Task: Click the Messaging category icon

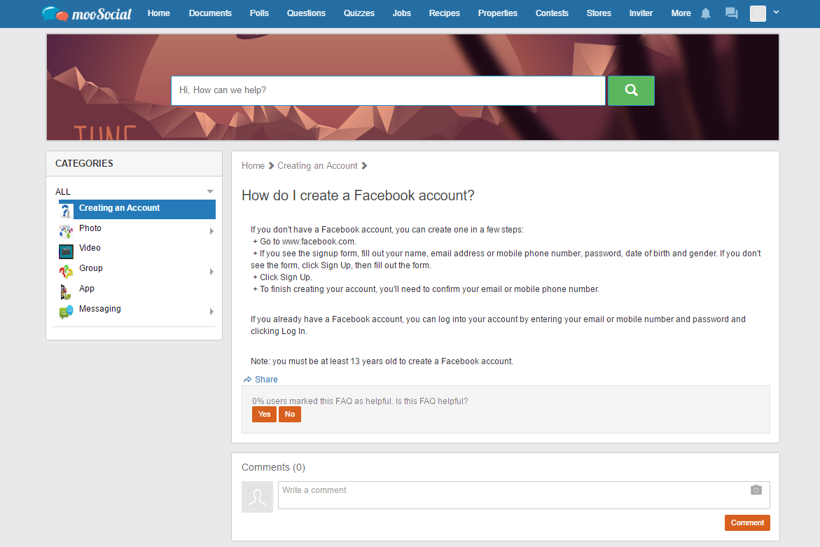Action: (x=66, y=312)
